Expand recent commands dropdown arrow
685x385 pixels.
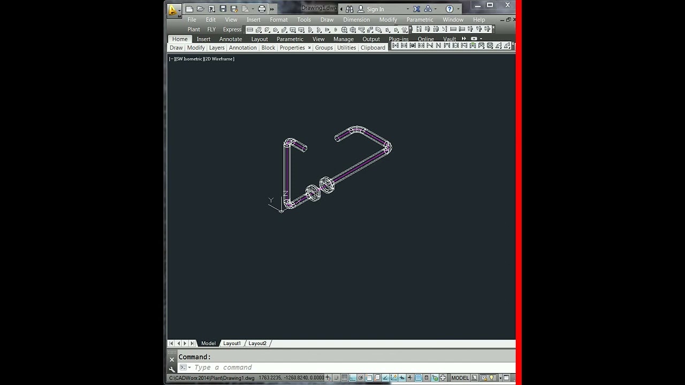point(189,367)
